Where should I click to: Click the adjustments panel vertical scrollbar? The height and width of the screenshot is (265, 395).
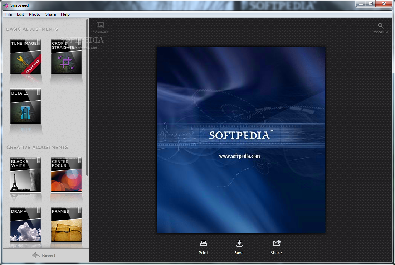87,97
